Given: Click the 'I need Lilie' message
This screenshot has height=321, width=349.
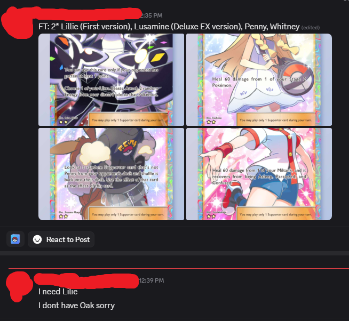Looking at the screenshot, I should [x=58, y=292].
